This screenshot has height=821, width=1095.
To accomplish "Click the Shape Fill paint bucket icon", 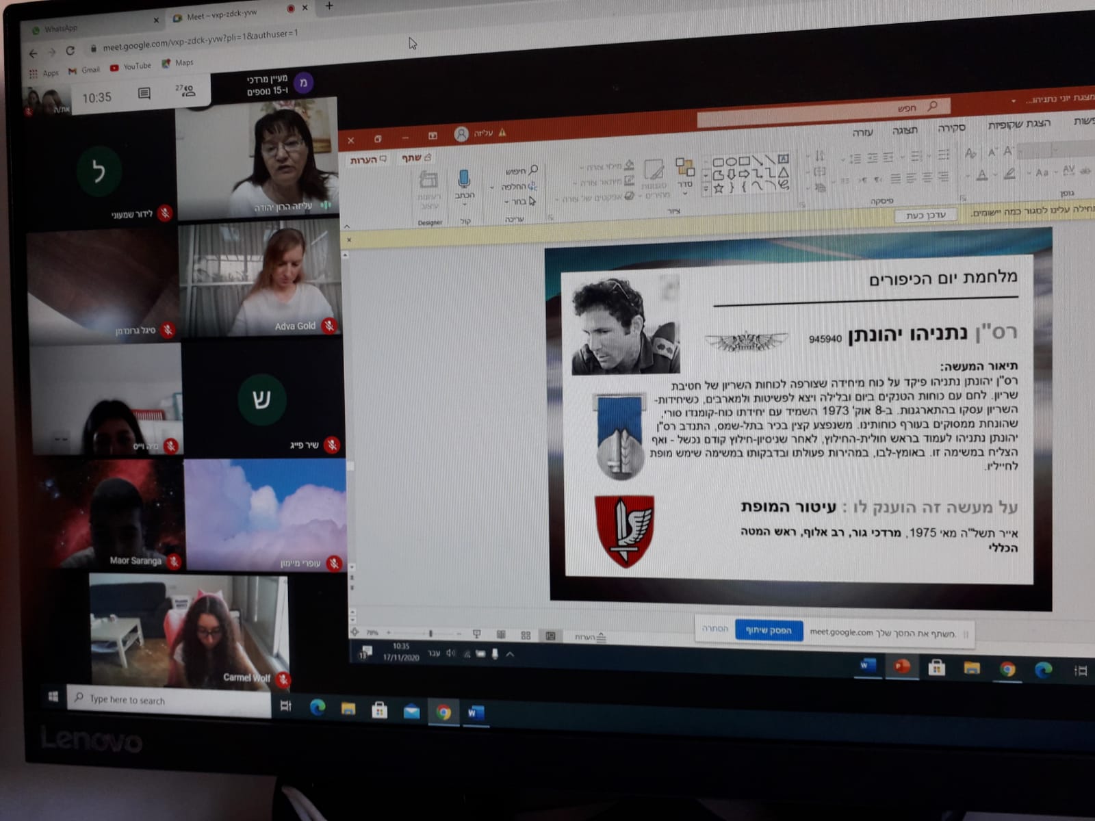I will [x=629, y=166].
